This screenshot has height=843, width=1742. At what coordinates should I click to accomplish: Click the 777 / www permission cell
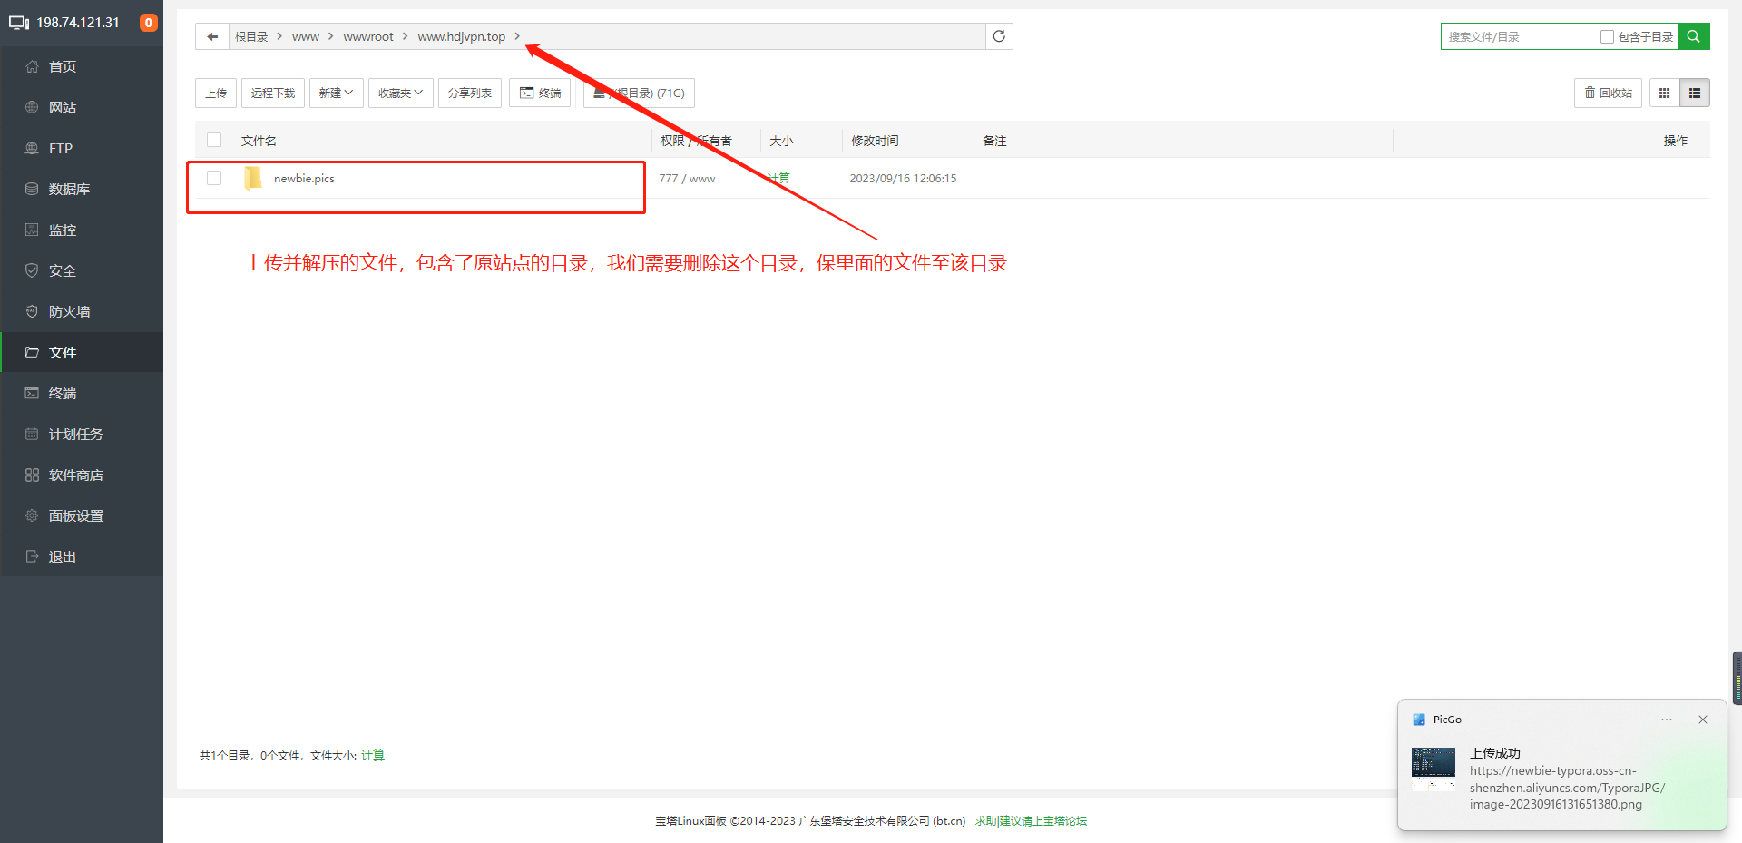point(687,179)
